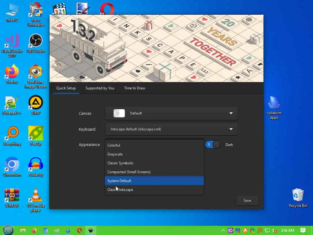Open PeaZip desktop shortcut
Image resolution: width=313 pixels, height=235 pixels.
pyautogui.click(x=35, y=136)
